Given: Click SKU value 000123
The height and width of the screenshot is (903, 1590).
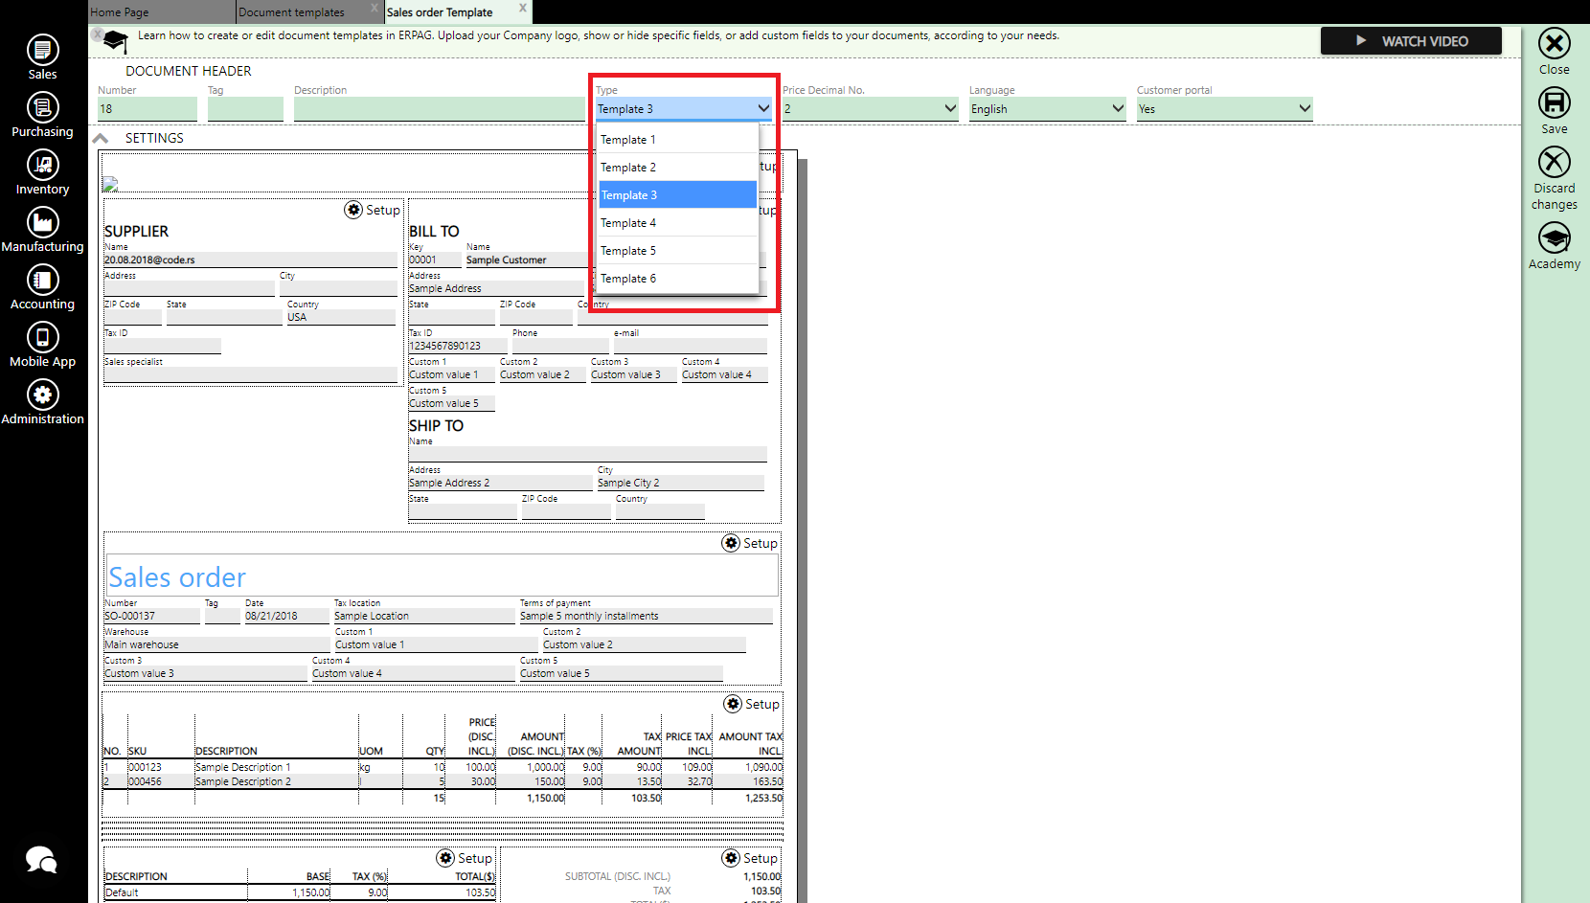Looking at the screenshot, I should pos(145,767).
